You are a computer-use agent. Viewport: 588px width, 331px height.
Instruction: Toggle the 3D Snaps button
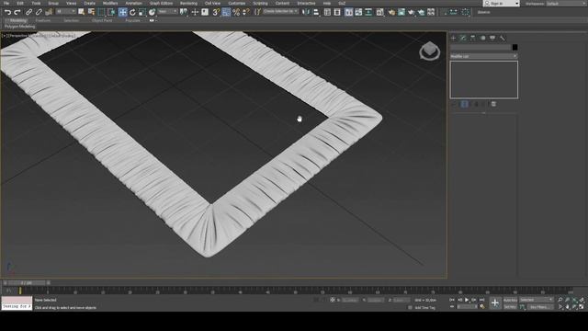[216, 12]
